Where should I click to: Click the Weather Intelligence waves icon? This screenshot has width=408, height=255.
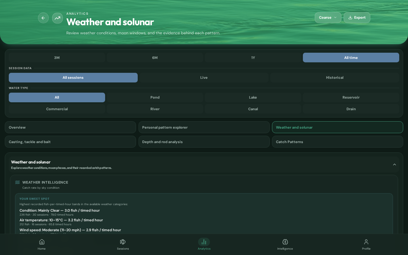tap(18, 182)
